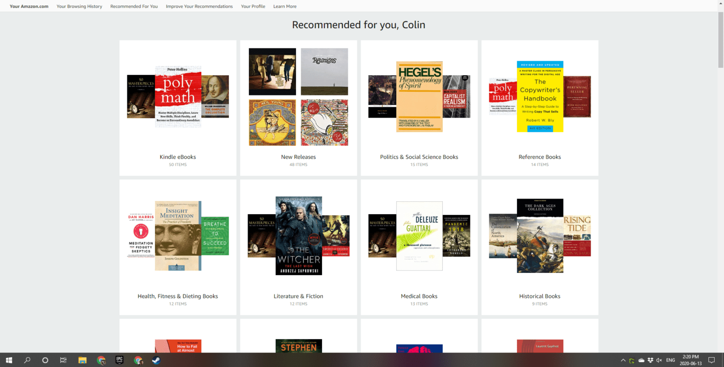Image resolution: width=724 pixels, height=367 pixels.
Task: Select The Witcher book cover
Action: click(299, 235)
